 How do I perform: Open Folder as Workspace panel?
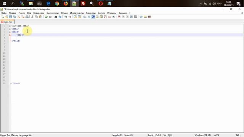109,17
